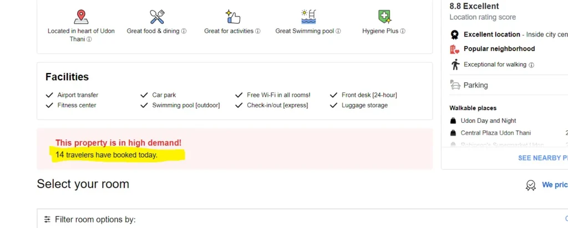Open info tooltip next to Great Swimming pool
The height and width of the screenshot is (228, 568).
point(338,32)
